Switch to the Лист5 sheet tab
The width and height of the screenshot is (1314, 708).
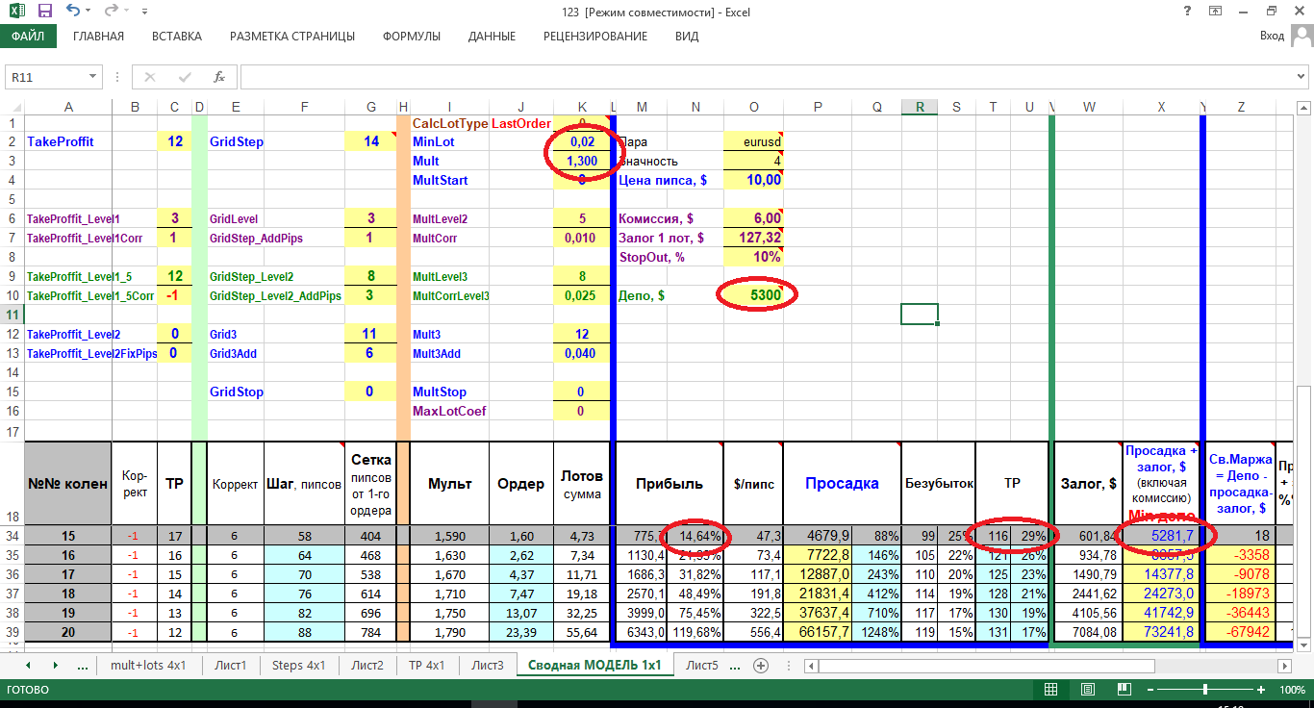(x=702, y=665)
